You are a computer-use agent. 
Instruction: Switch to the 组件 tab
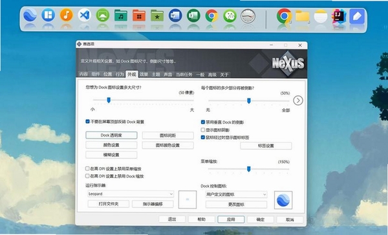point(96,74)
